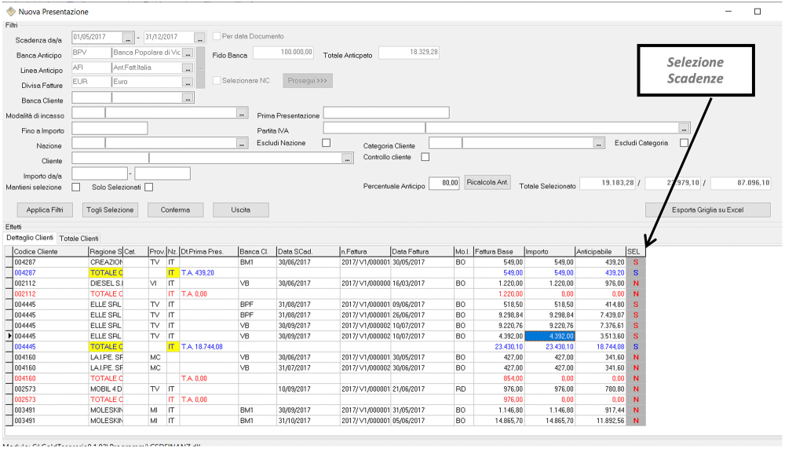Click the Divisa Fatture browse button
Screen dimensions: 785x449
click(188, 82)
